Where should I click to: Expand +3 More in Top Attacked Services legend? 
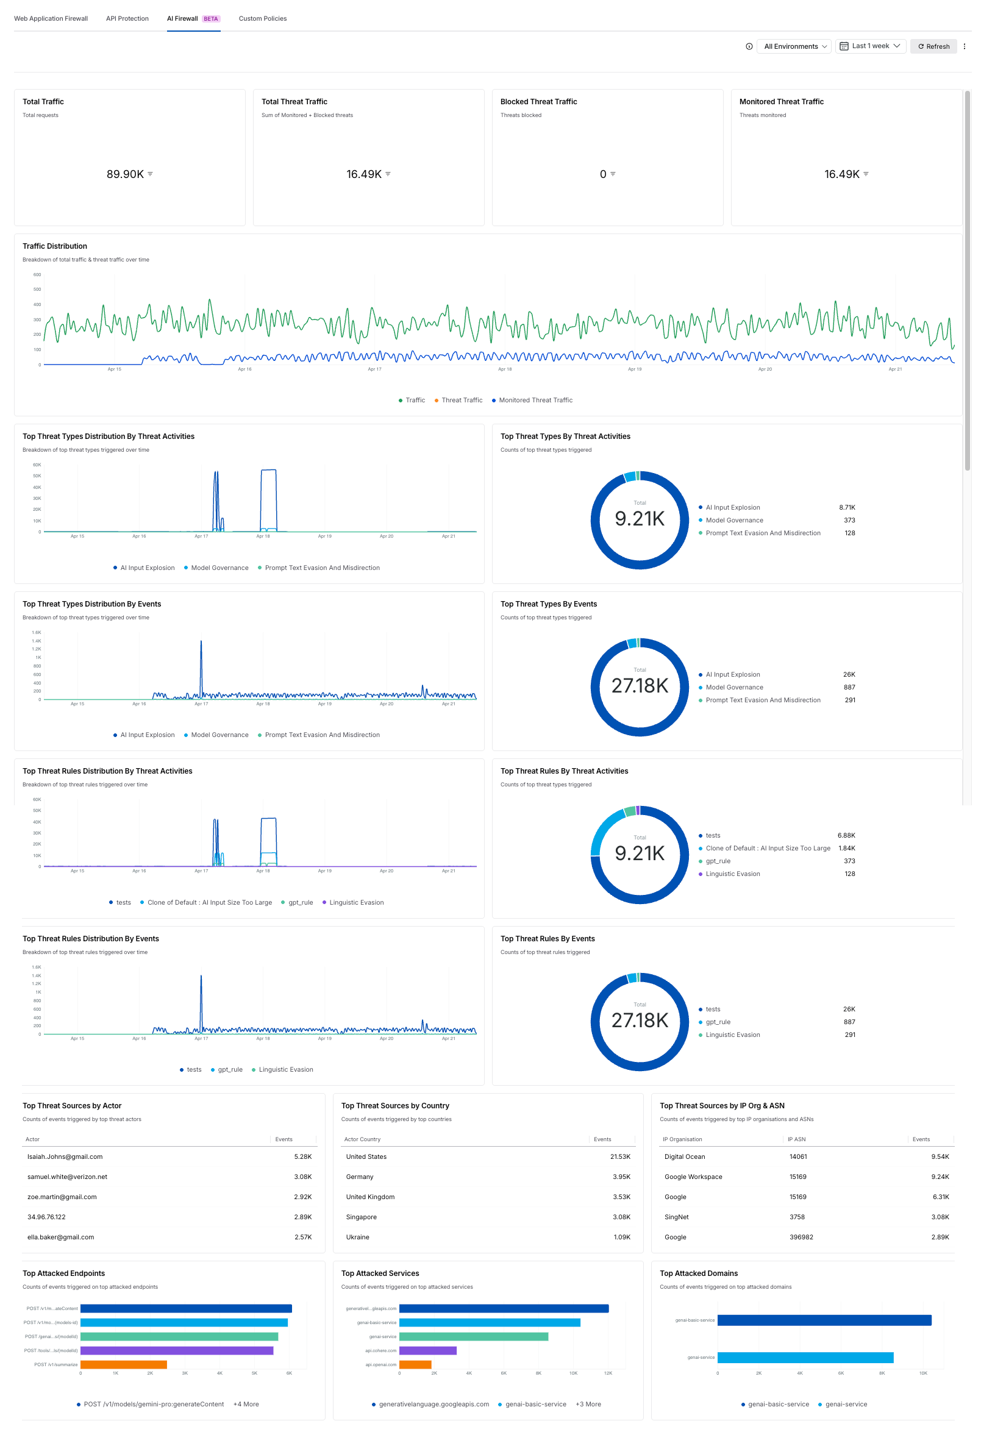[588, 1405]
